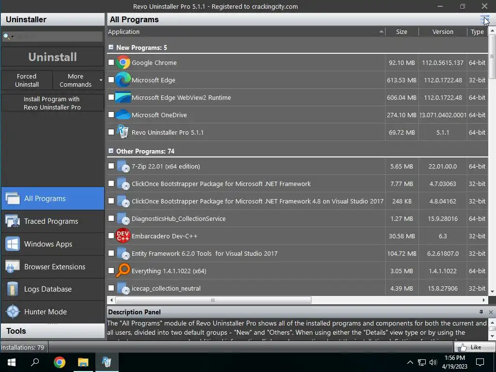This screenshot has height=372, width=496.
Task: Open Windows Start menu
Action: click(12, 362)
